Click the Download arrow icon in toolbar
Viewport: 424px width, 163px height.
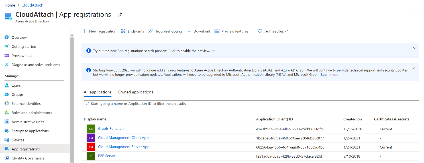[x=189, y=31]
